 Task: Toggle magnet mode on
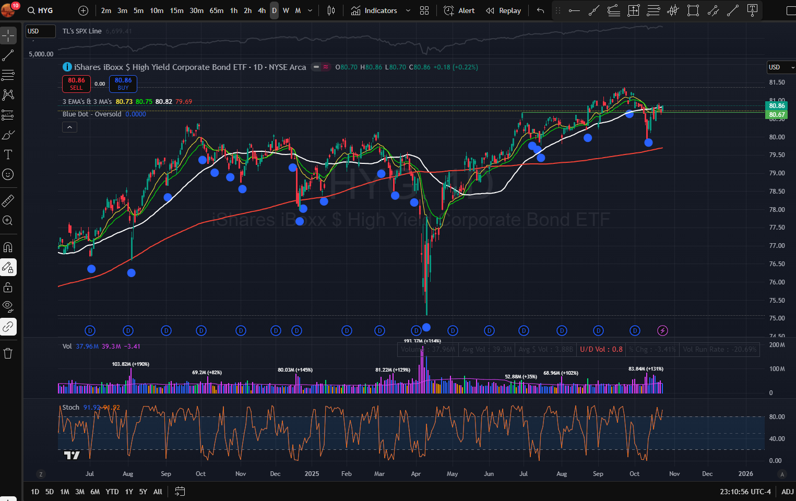point(8,247)
